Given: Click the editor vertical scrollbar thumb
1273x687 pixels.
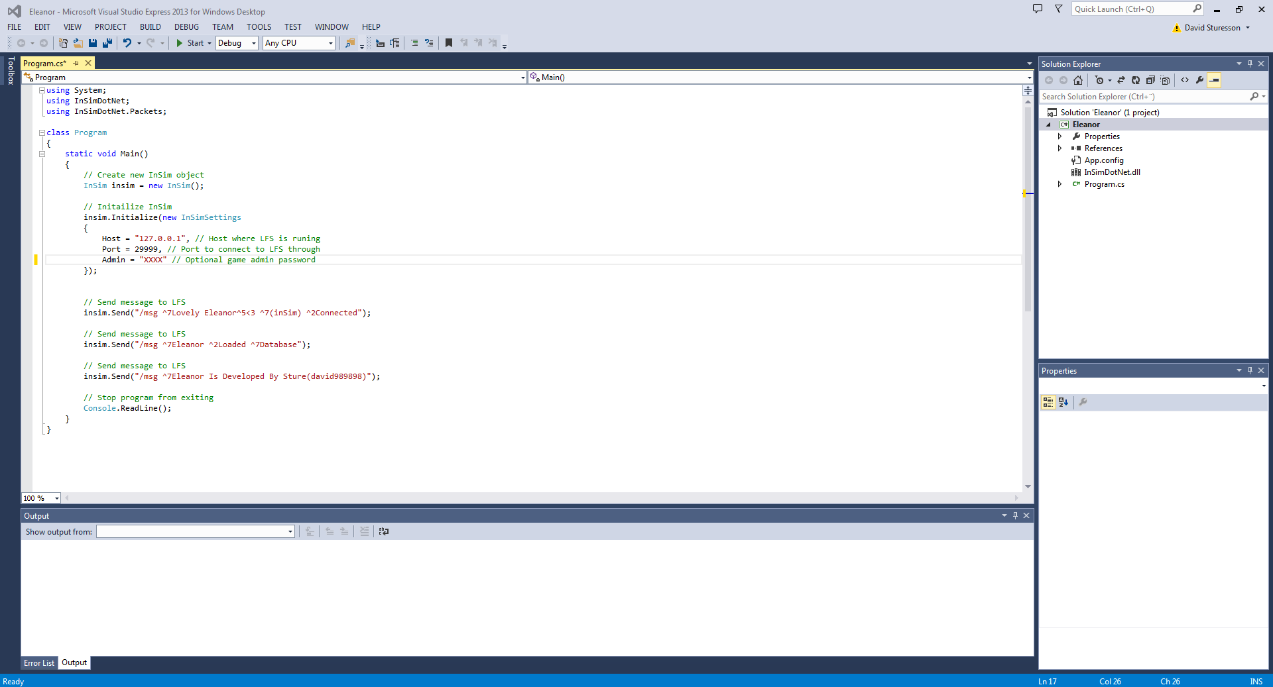Looking at the screenshot, I should 1028,209.
